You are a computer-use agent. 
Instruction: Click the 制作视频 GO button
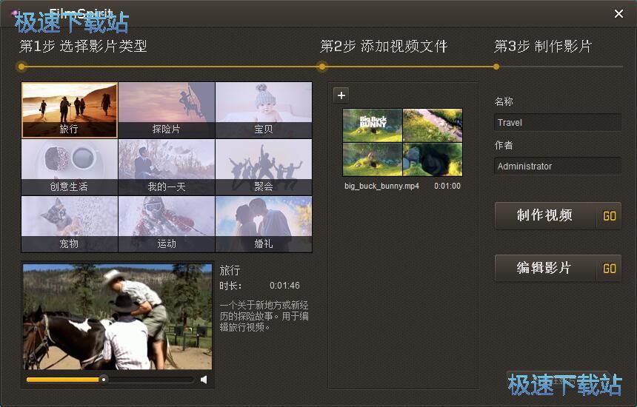[558, 215]
